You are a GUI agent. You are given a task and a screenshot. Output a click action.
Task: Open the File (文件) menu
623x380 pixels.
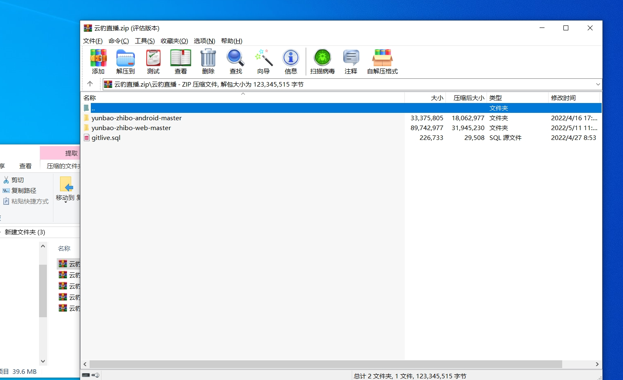(x=93, y=41)
